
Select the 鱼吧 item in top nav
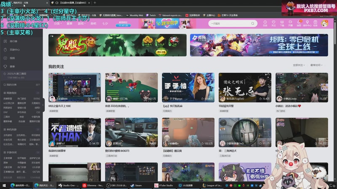[x=93, y=24]
